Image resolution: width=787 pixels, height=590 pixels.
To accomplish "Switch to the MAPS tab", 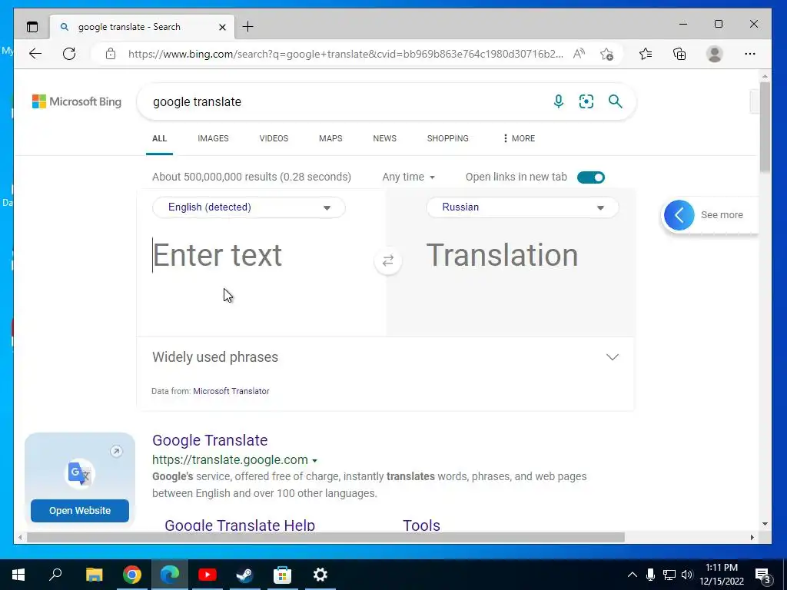I will point(330,138).
